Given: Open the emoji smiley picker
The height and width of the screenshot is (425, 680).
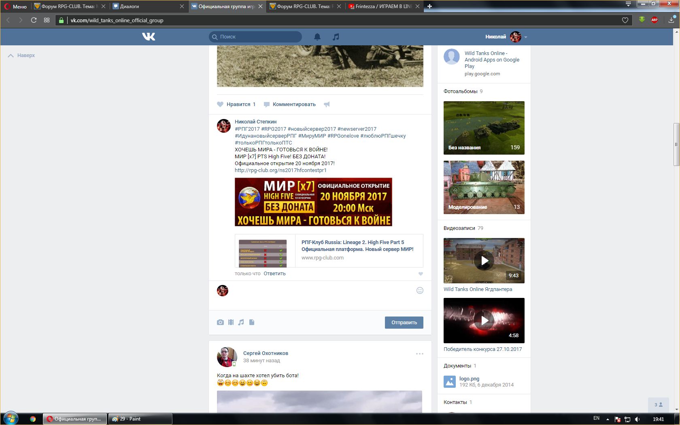Looking at the screenshot, I should coord(420,291).
